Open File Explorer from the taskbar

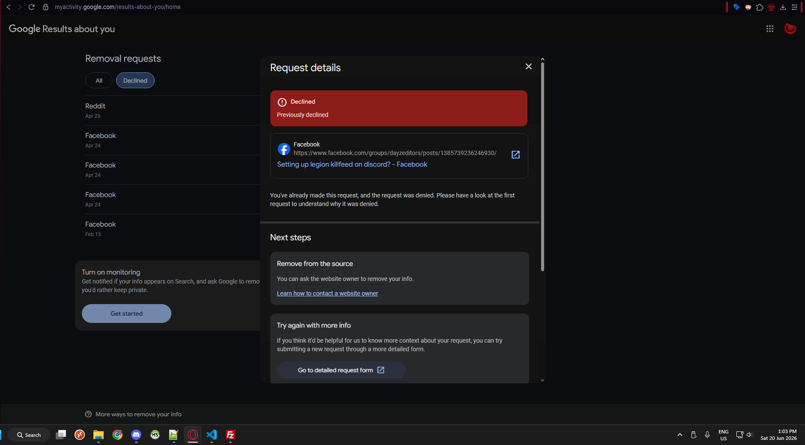(x=99, y=435)
